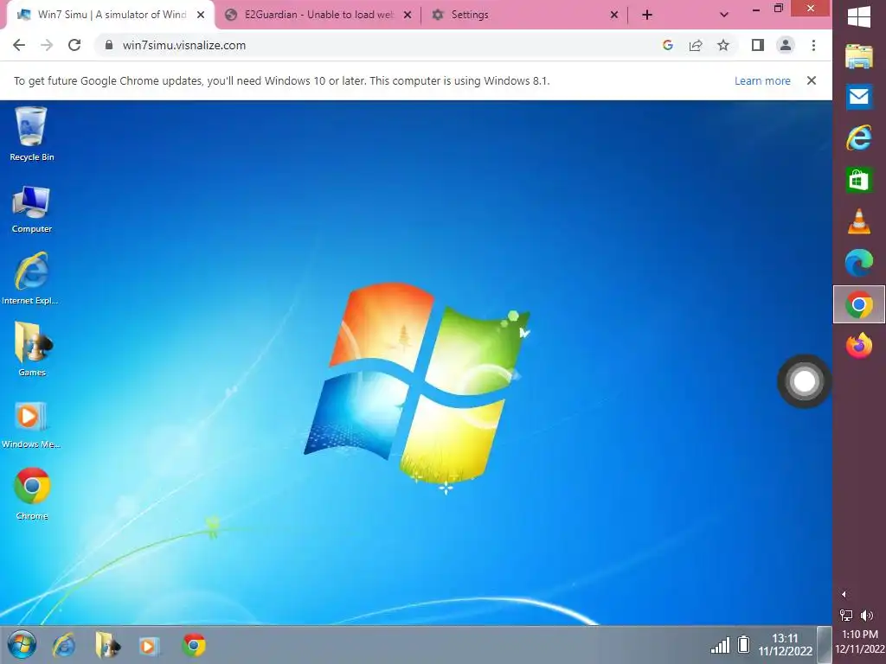The height and width of the screenshot is (664, 886).
Task: Open the Windows 8.1 Start button
Action: coord(859,16)
